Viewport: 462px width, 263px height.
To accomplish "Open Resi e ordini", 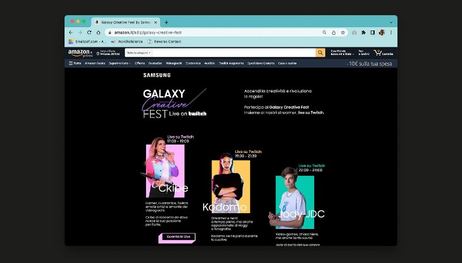I will pyautogui.click(x=364, y=52).
